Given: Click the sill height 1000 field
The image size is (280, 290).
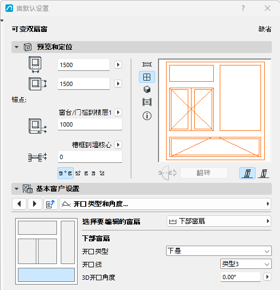Looking at the screenshot, I should coord(90,124).
